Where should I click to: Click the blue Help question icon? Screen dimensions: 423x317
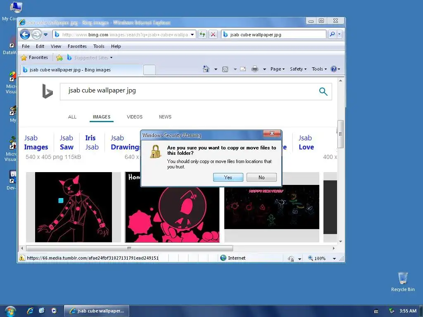click(x=334, y=69)
